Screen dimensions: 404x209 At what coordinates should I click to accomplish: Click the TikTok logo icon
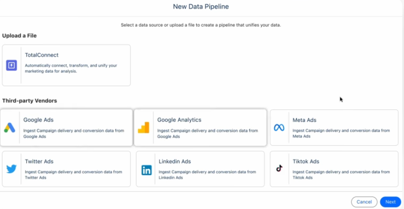coord(279,169)
